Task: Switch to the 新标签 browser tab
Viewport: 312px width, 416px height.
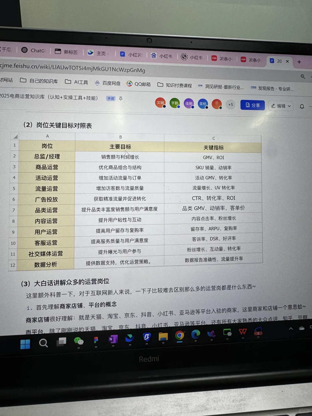Action: point(67,52)
